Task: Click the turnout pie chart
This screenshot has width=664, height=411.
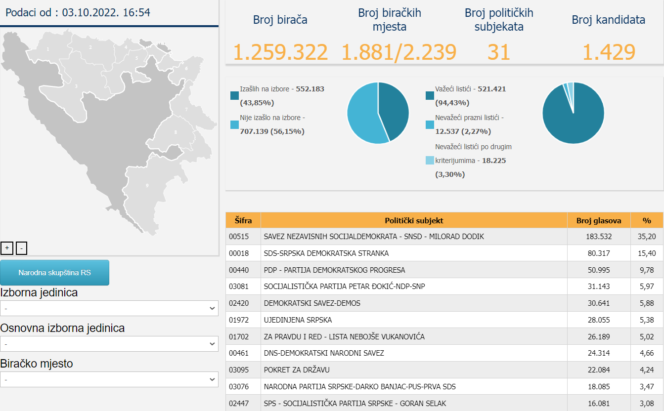Action: pos(378,113)
